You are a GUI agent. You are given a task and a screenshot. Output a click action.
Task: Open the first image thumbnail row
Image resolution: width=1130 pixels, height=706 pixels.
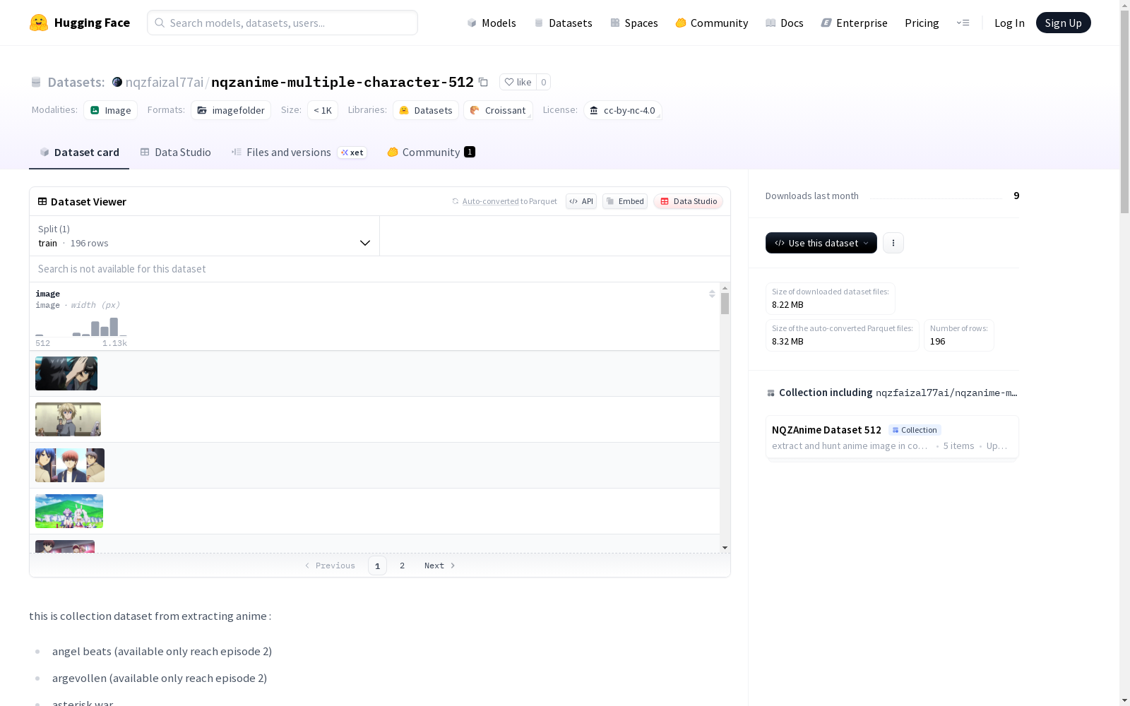[x=66, y=373]
